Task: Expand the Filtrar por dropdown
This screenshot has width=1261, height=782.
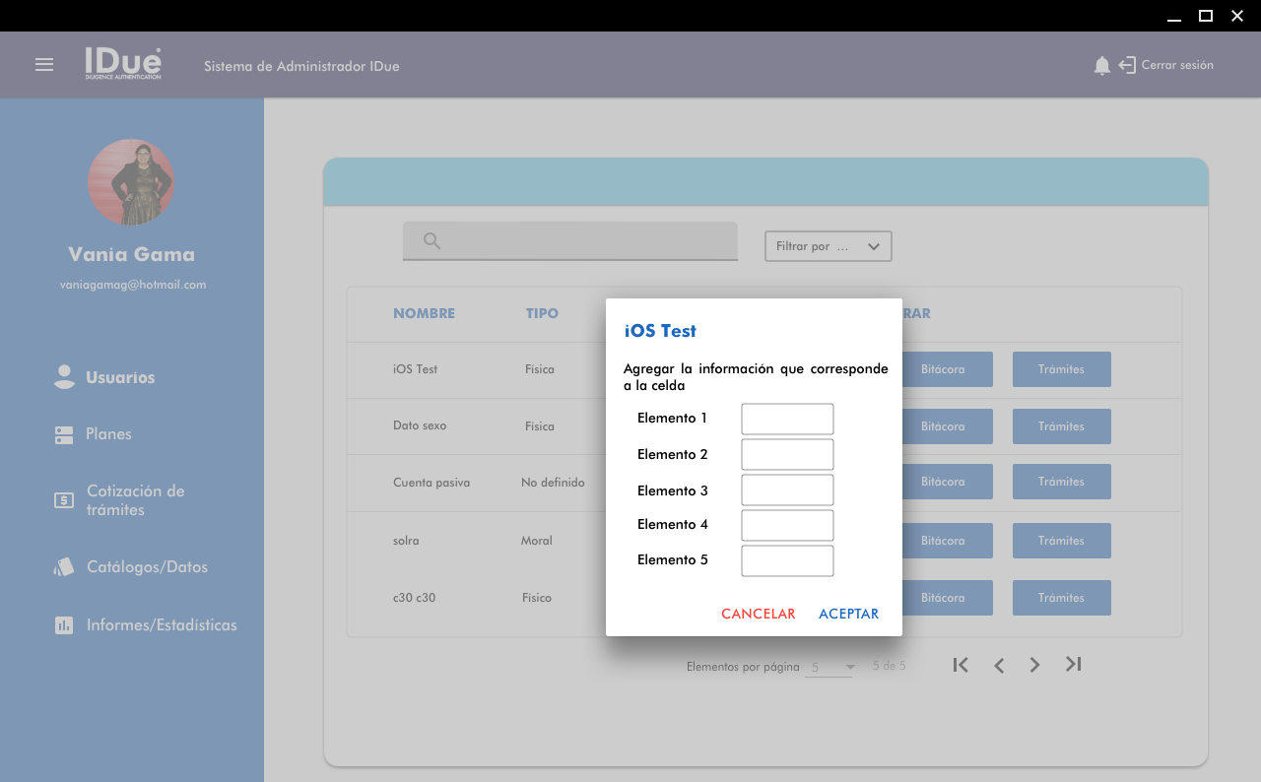Action: click(x=828, y=246)
